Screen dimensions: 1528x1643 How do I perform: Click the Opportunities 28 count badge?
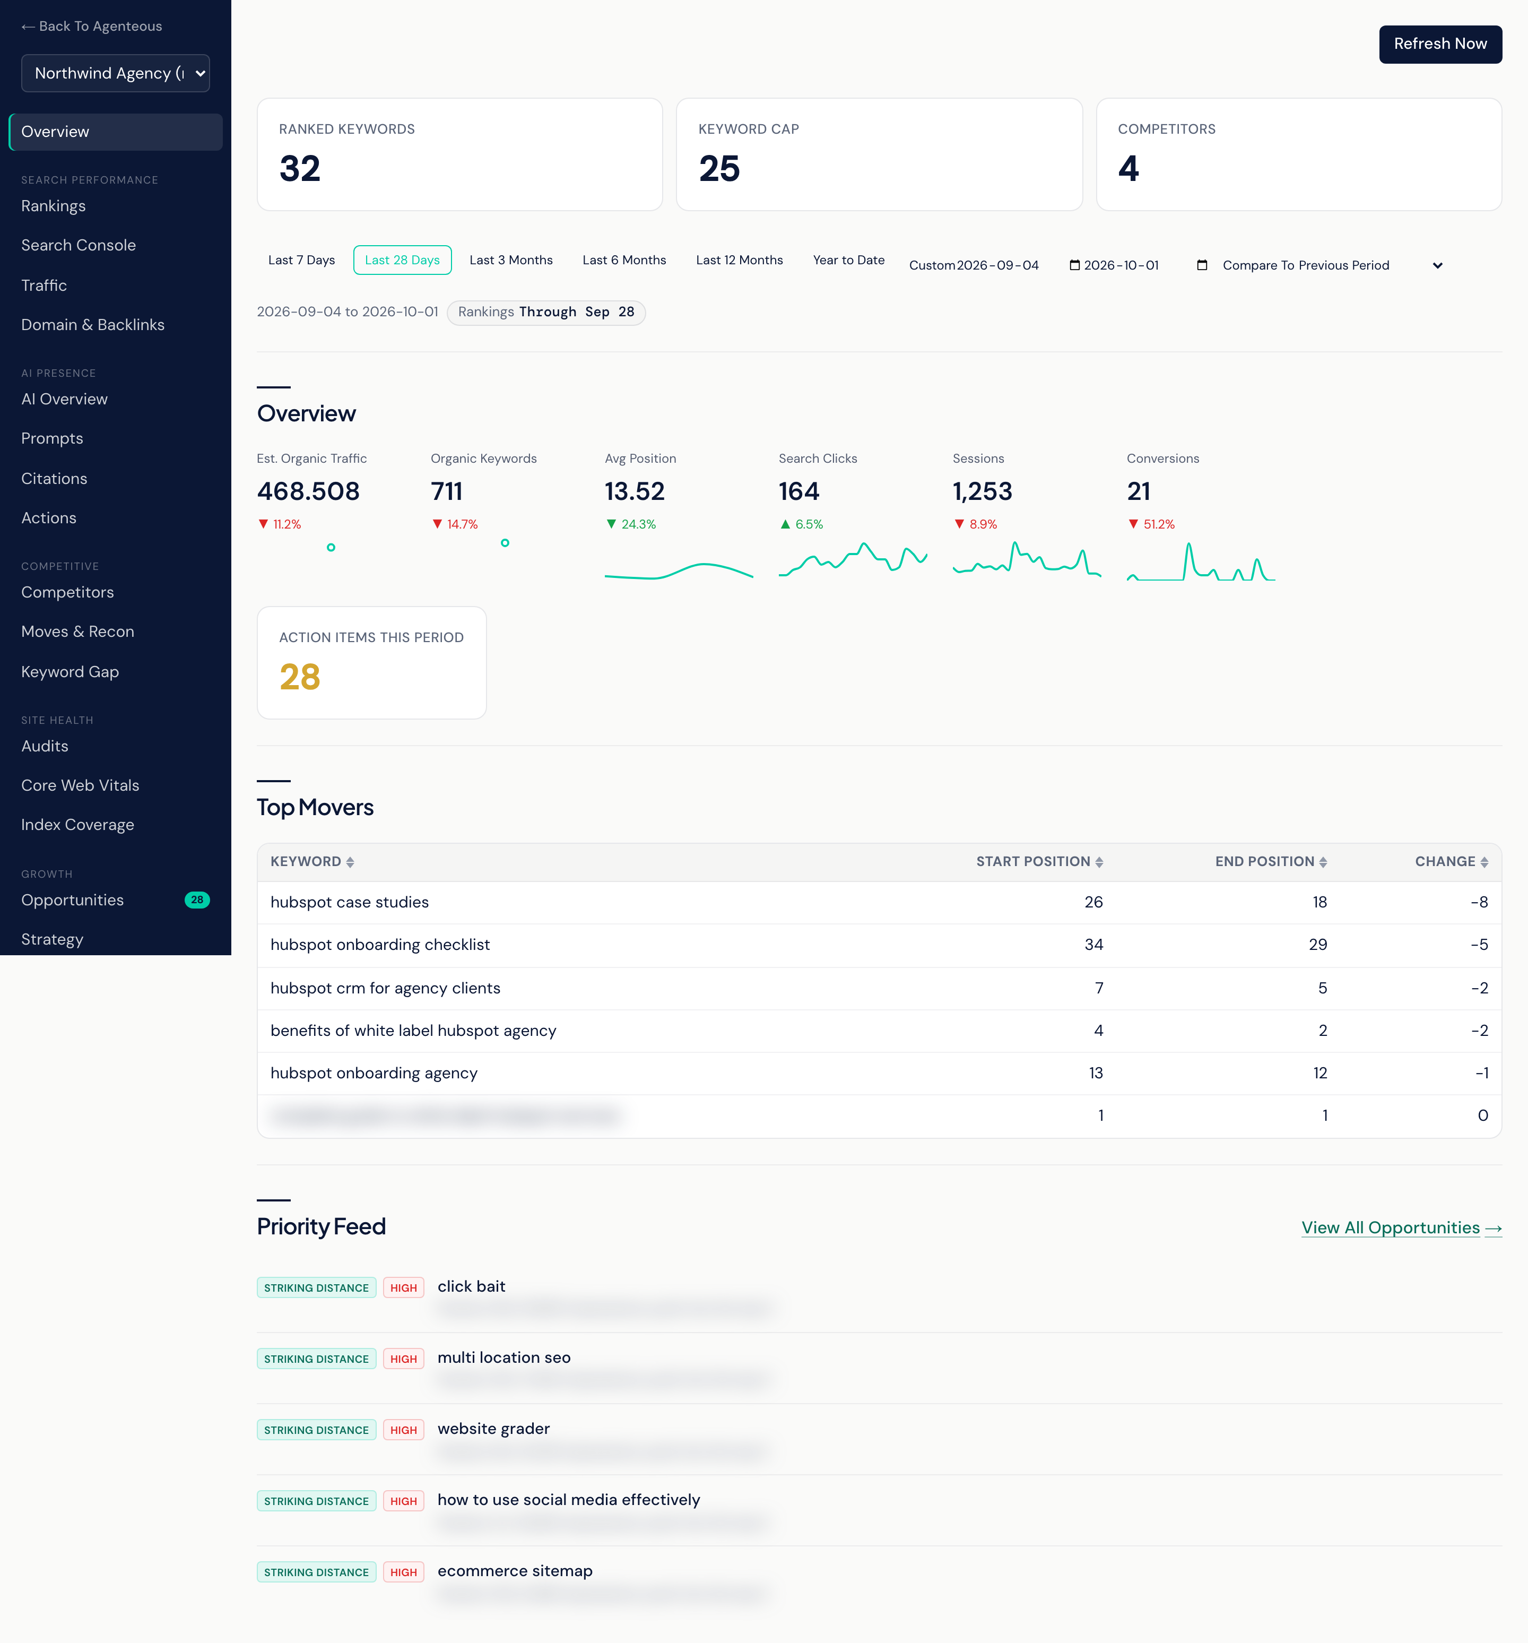(x=197, y=900)
